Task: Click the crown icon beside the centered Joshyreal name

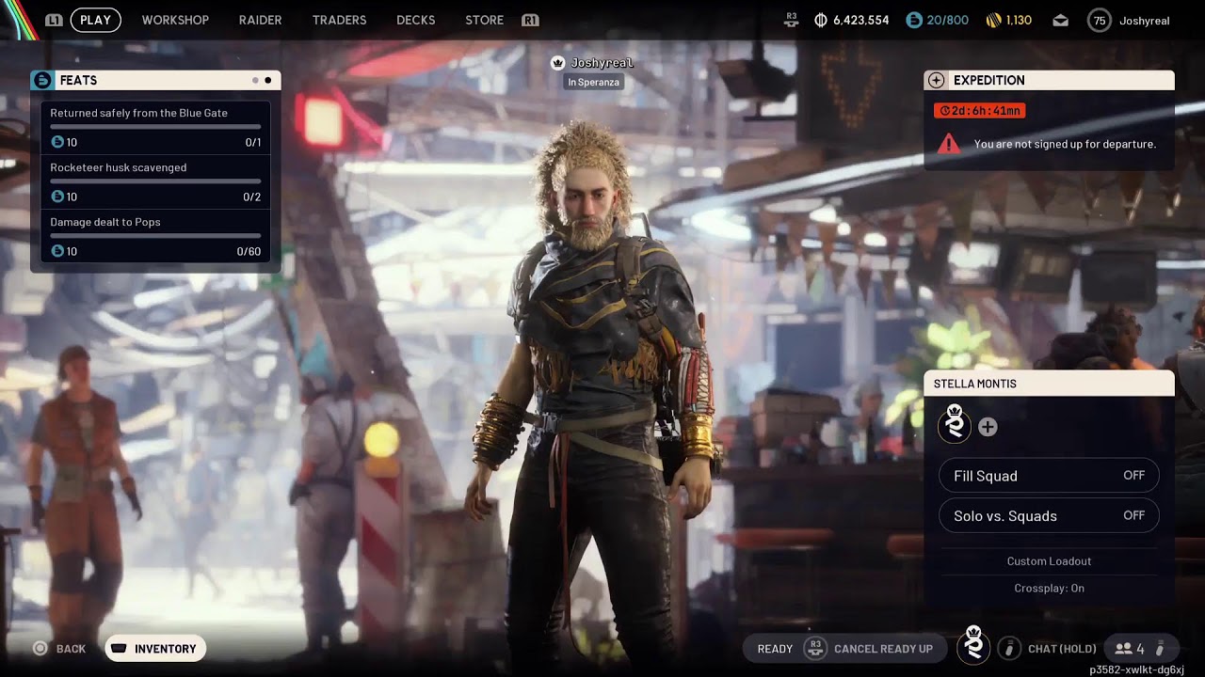Action: pyautogui.click(x=557, y=63)
